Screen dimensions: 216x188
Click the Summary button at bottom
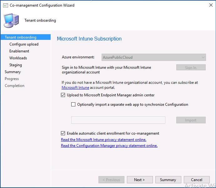point(168,180)
